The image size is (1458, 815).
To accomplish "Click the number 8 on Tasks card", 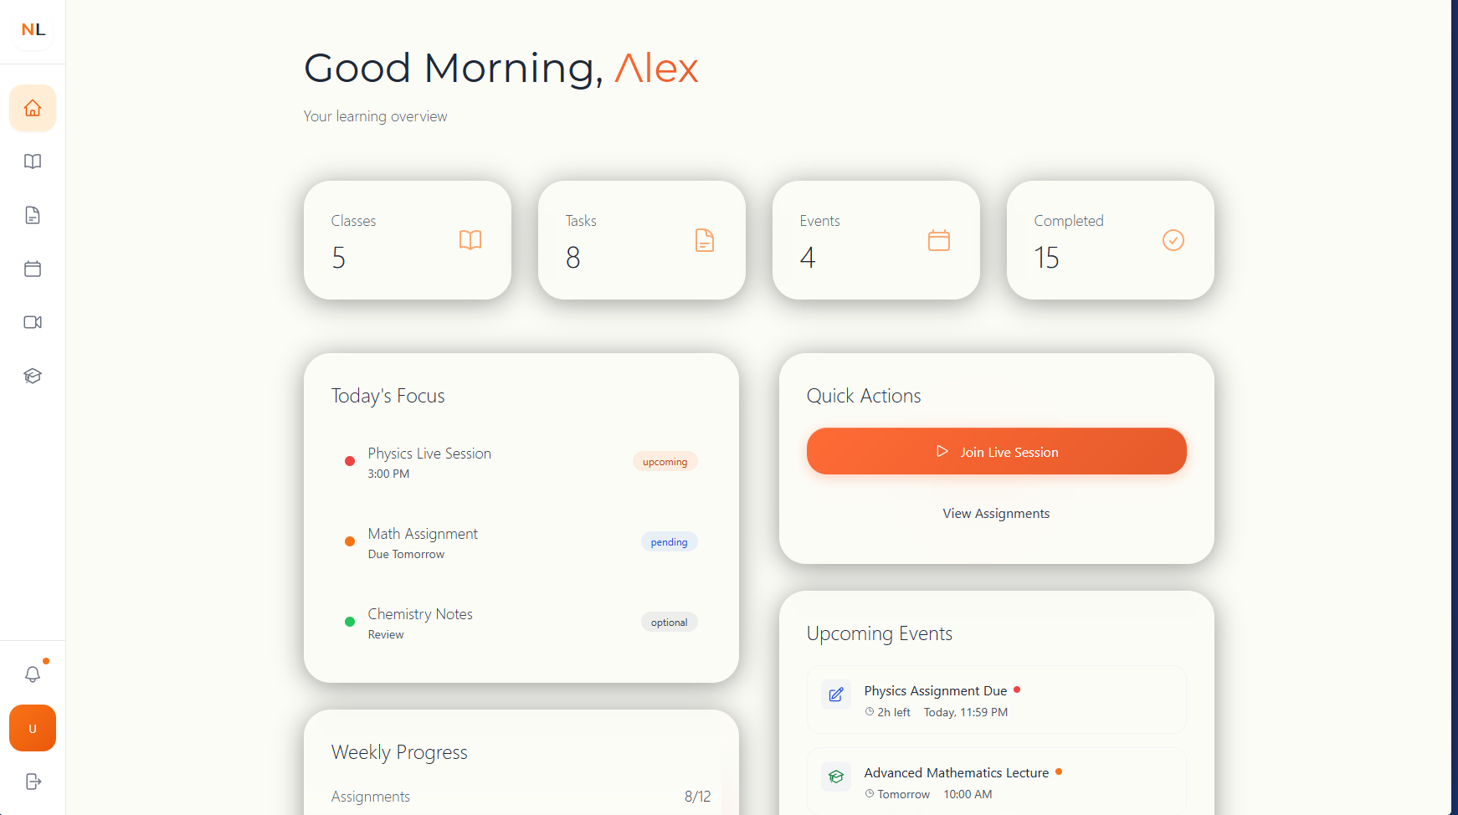I will click(x=572, y=258).
